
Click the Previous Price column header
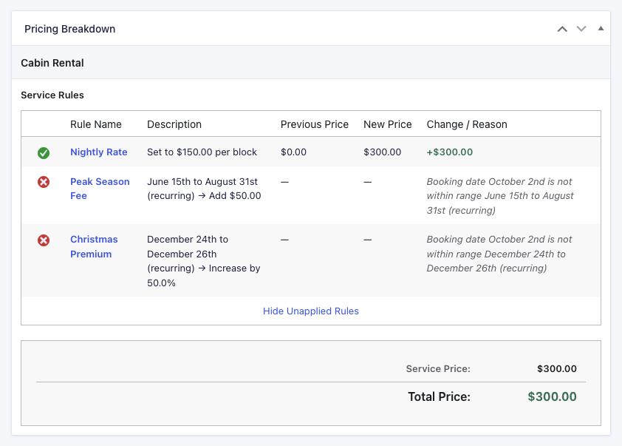(x=315, y=124)
